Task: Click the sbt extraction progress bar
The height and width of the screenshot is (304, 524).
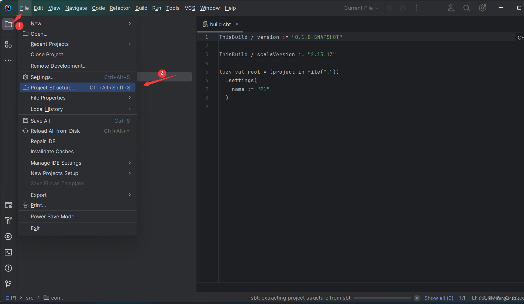Action: click(382, 298)
